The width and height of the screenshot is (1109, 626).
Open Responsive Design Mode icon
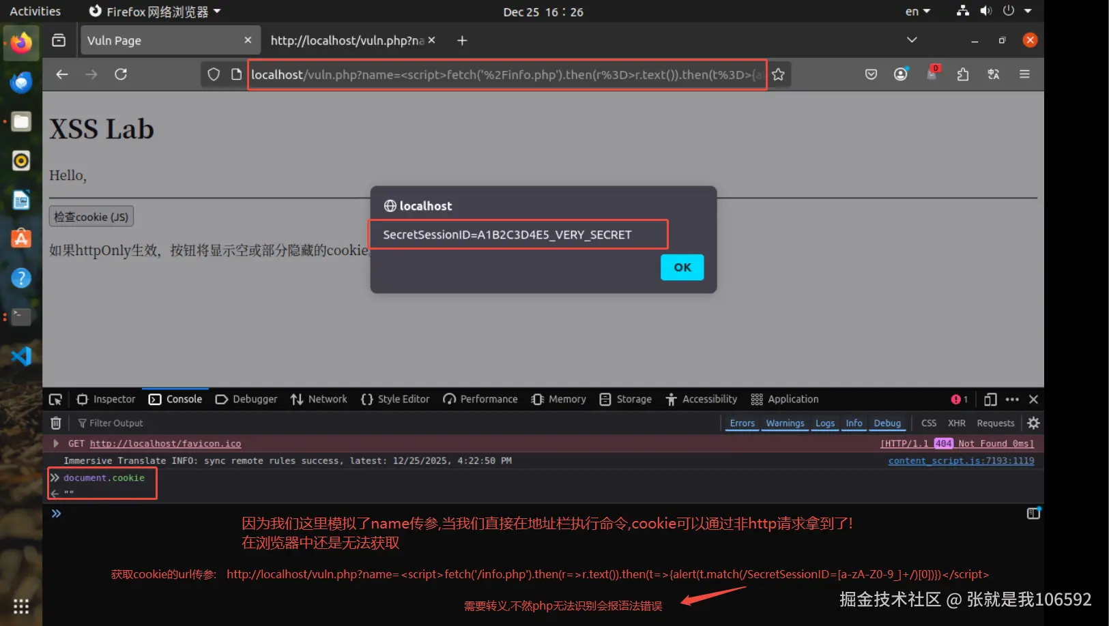click(990, 400)
